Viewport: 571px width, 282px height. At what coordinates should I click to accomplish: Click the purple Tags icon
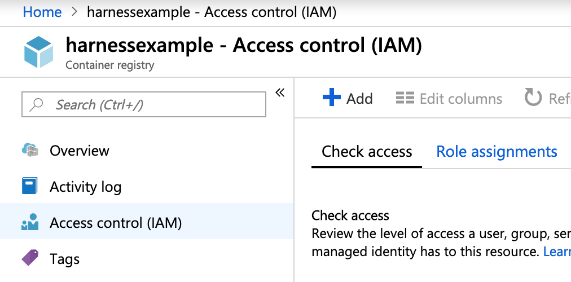point(30,258)
